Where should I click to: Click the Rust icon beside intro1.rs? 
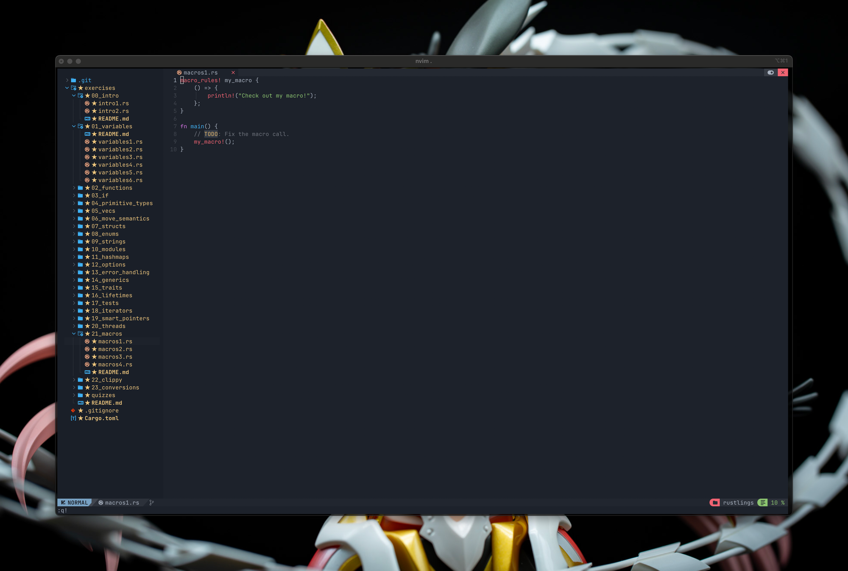click(87, 103)
